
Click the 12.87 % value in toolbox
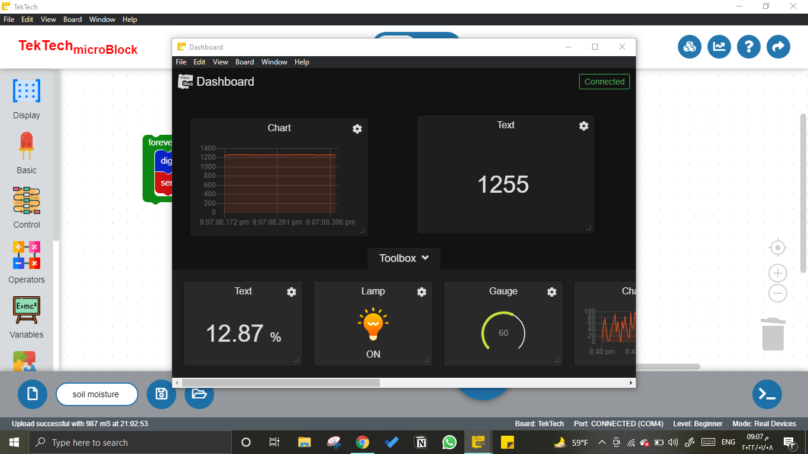(x=243, y=334)
